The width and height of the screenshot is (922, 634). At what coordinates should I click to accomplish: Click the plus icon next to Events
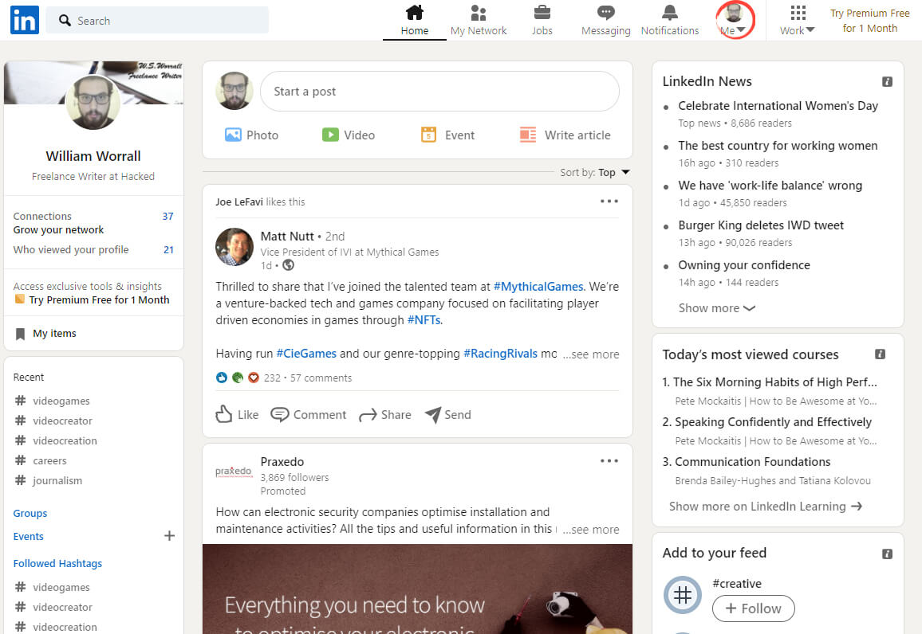[169, 536]
